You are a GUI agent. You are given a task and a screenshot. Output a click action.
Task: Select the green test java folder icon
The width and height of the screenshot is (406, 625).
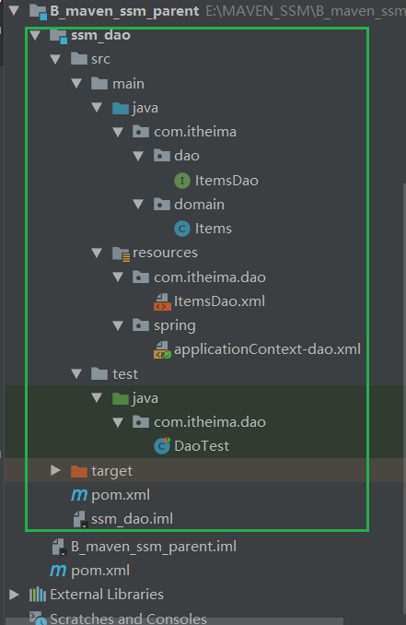click(x=121, y=398)
